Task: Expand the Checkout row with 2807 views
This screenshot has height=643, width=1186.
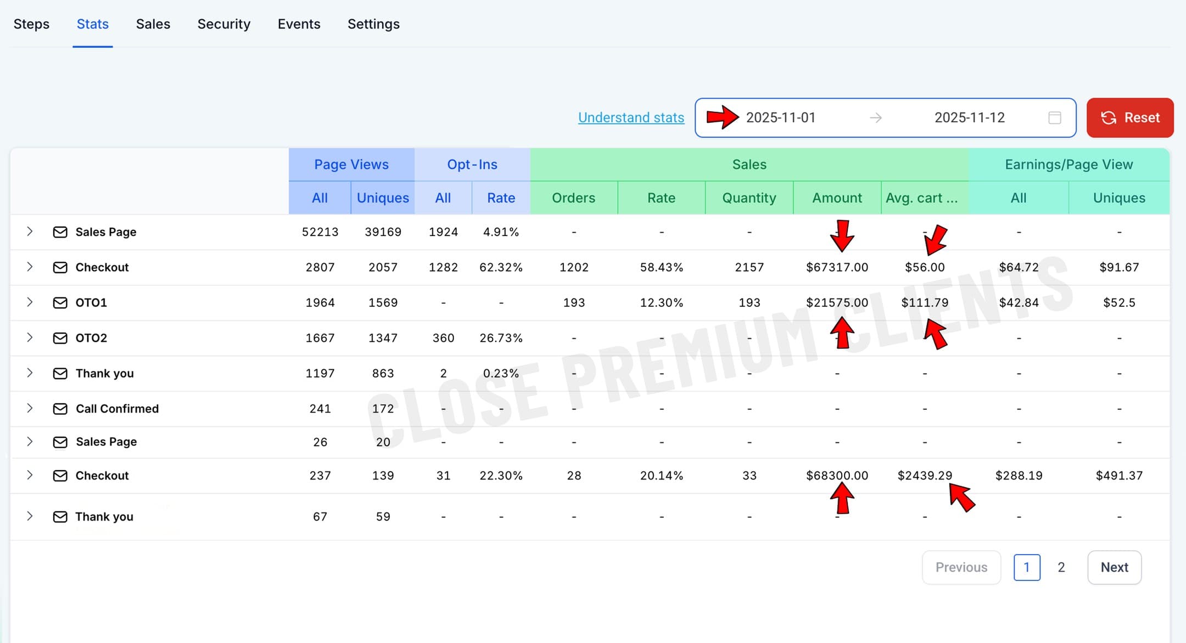Action: click(30, 267)
